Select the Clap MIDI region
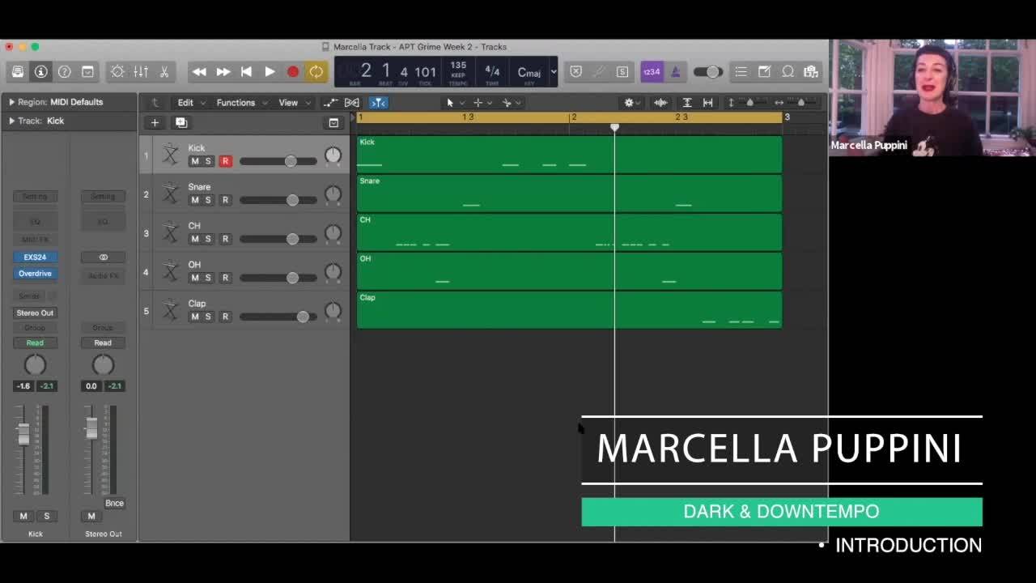 click(570, 310)
